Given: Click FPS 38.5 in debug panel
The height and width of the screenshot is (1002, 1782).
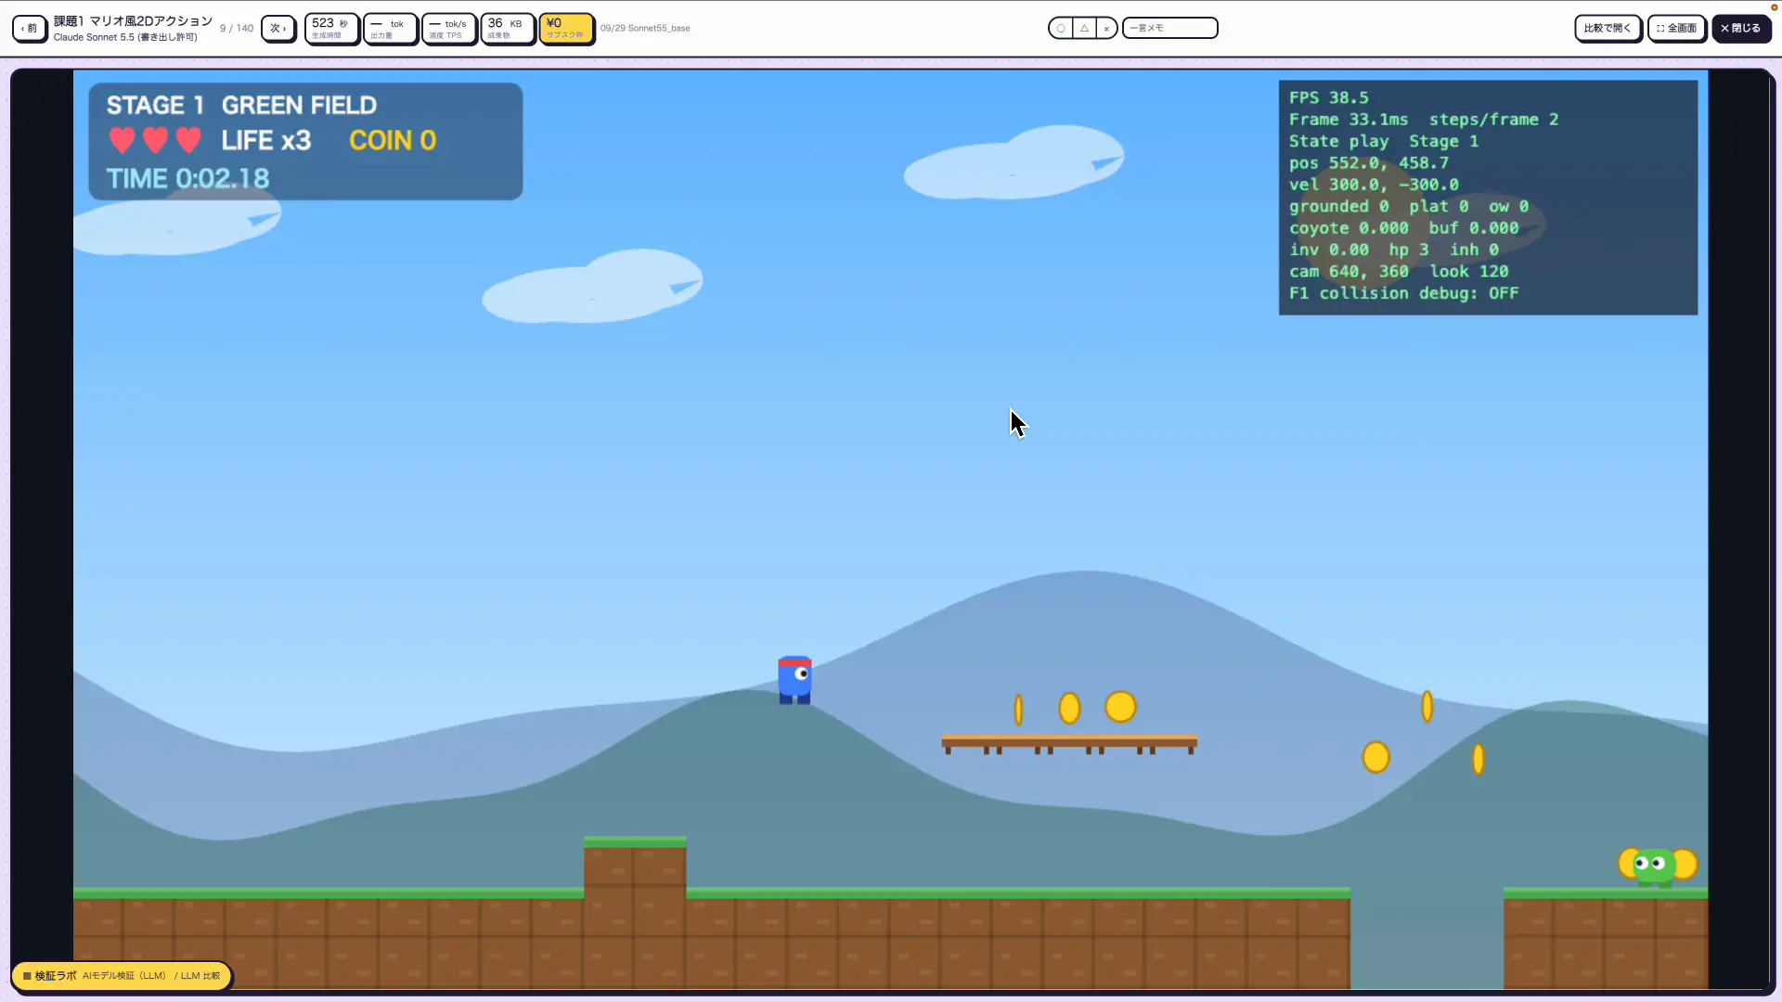Looking at the screenshot, I should pos(1328,97).
